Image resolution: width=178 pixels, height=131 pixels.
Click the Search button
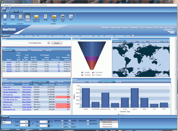57,43
